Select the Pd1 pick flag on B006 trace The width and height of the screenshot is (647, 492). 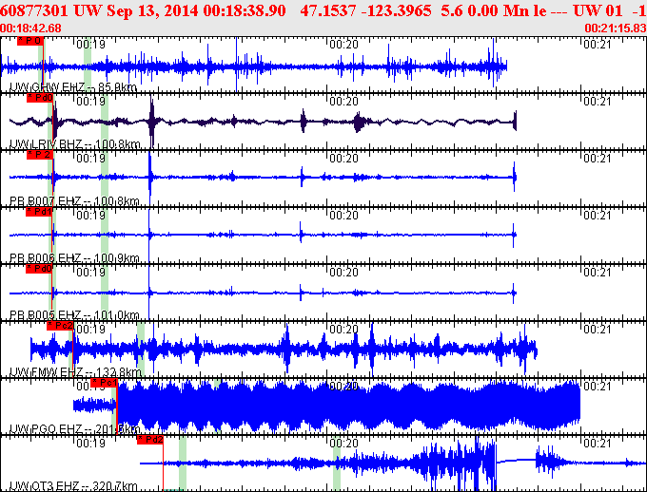click(39, 212)
